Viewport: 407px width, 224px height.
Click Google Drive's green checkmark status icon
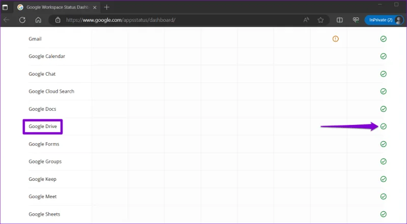tap(384, 126)
